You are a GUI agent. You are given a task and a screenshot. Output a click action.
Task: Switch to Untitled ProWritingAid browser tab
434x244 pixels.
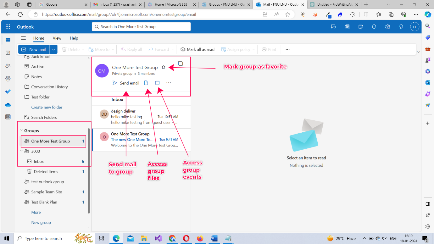(334, 4)
